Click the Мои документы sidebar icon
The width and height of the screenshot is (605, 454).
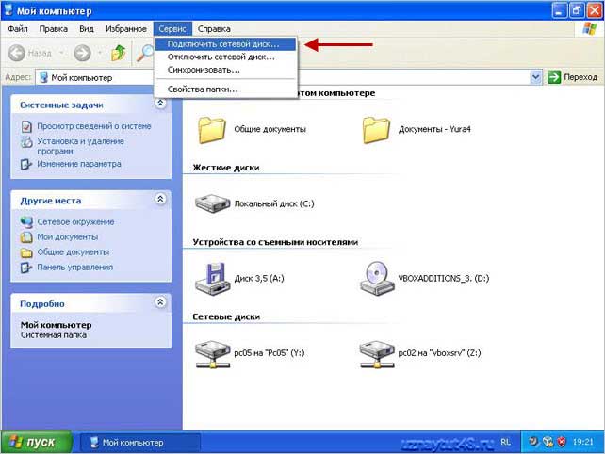(x=26, y=236)
